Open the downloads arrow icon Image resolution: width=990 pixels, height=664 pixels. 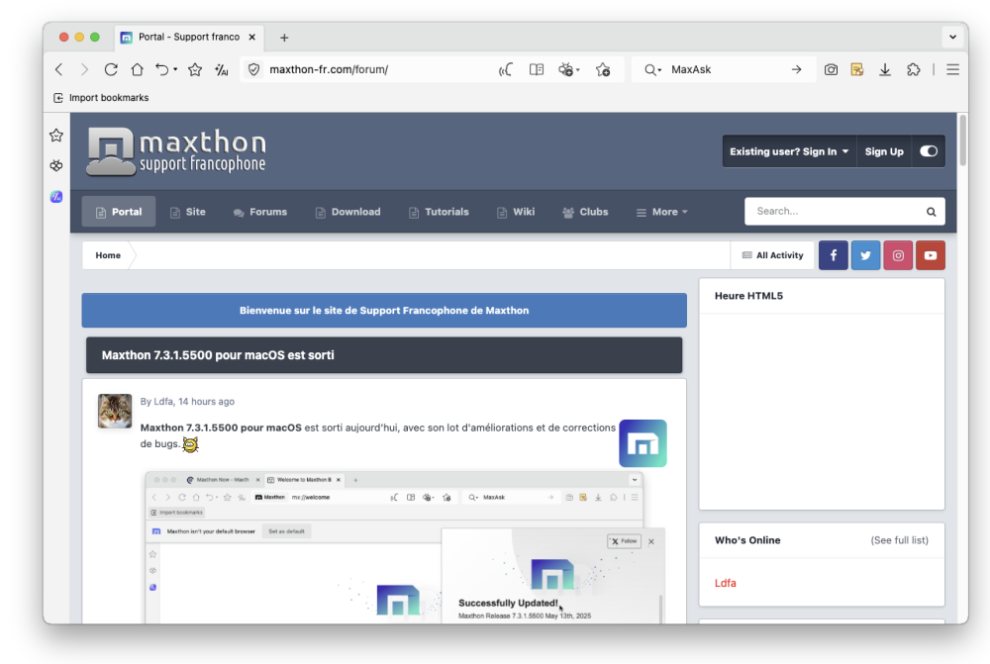pyautogui.click(x=885, y=69)
